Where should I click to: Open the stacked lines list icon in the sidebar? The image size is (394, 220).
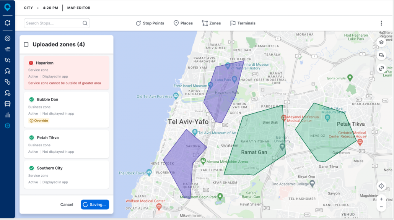tap(8, 49)
